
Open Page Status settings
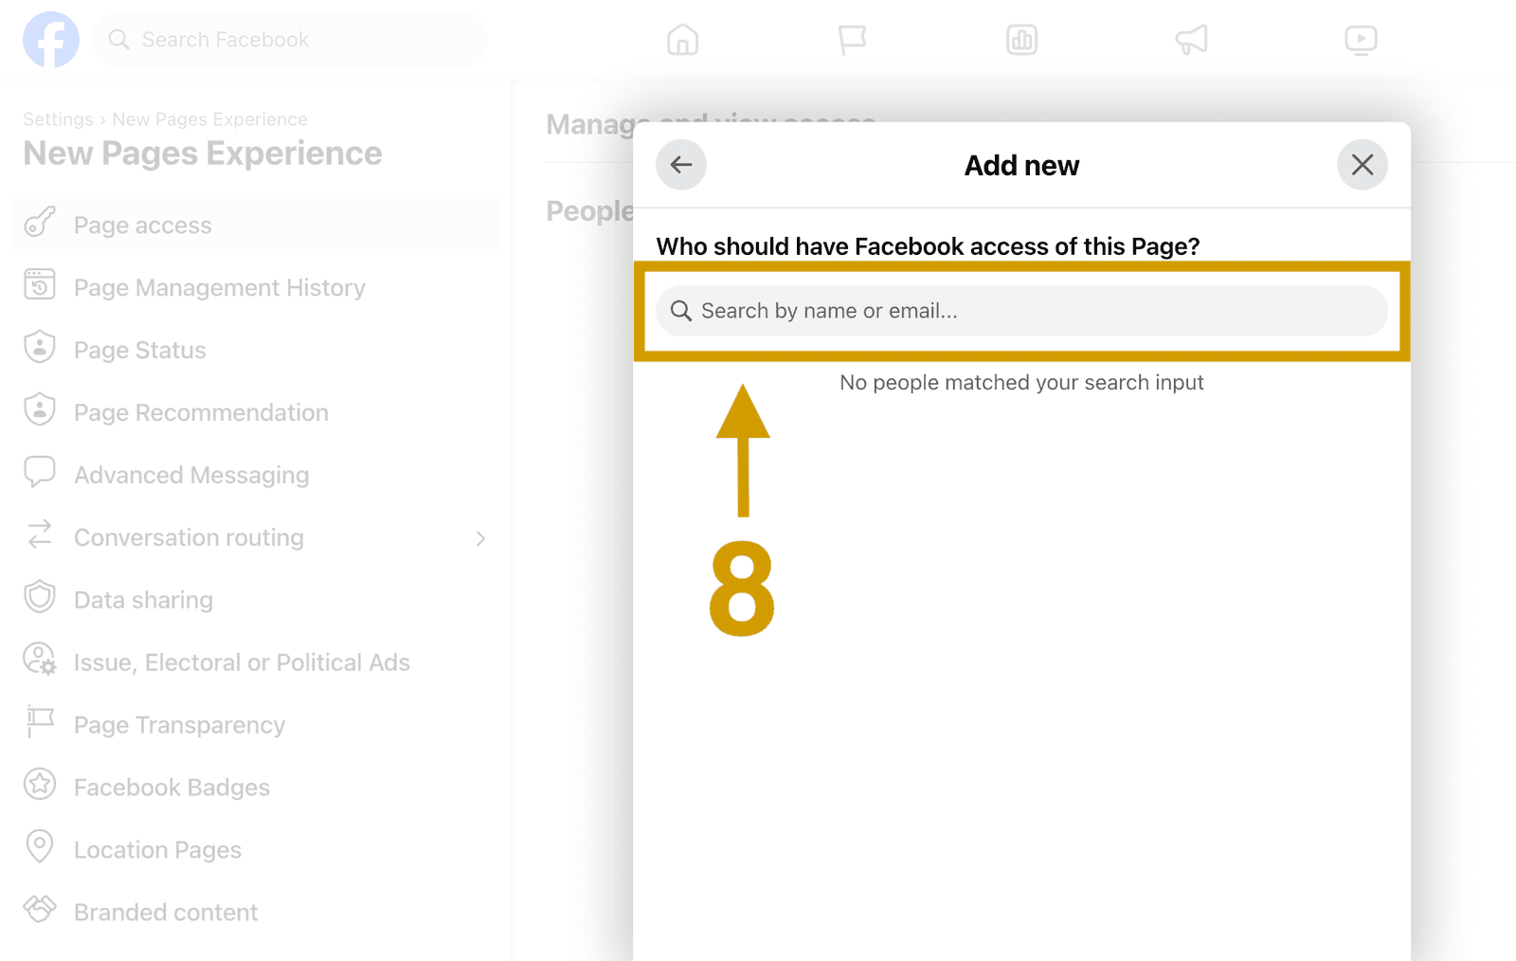point(255,350)
